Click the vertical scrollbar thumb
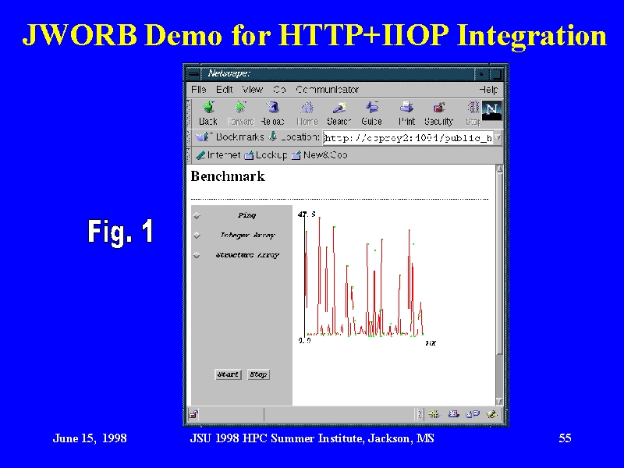Viewport: 624px width, 468px height. click(499, 264)
